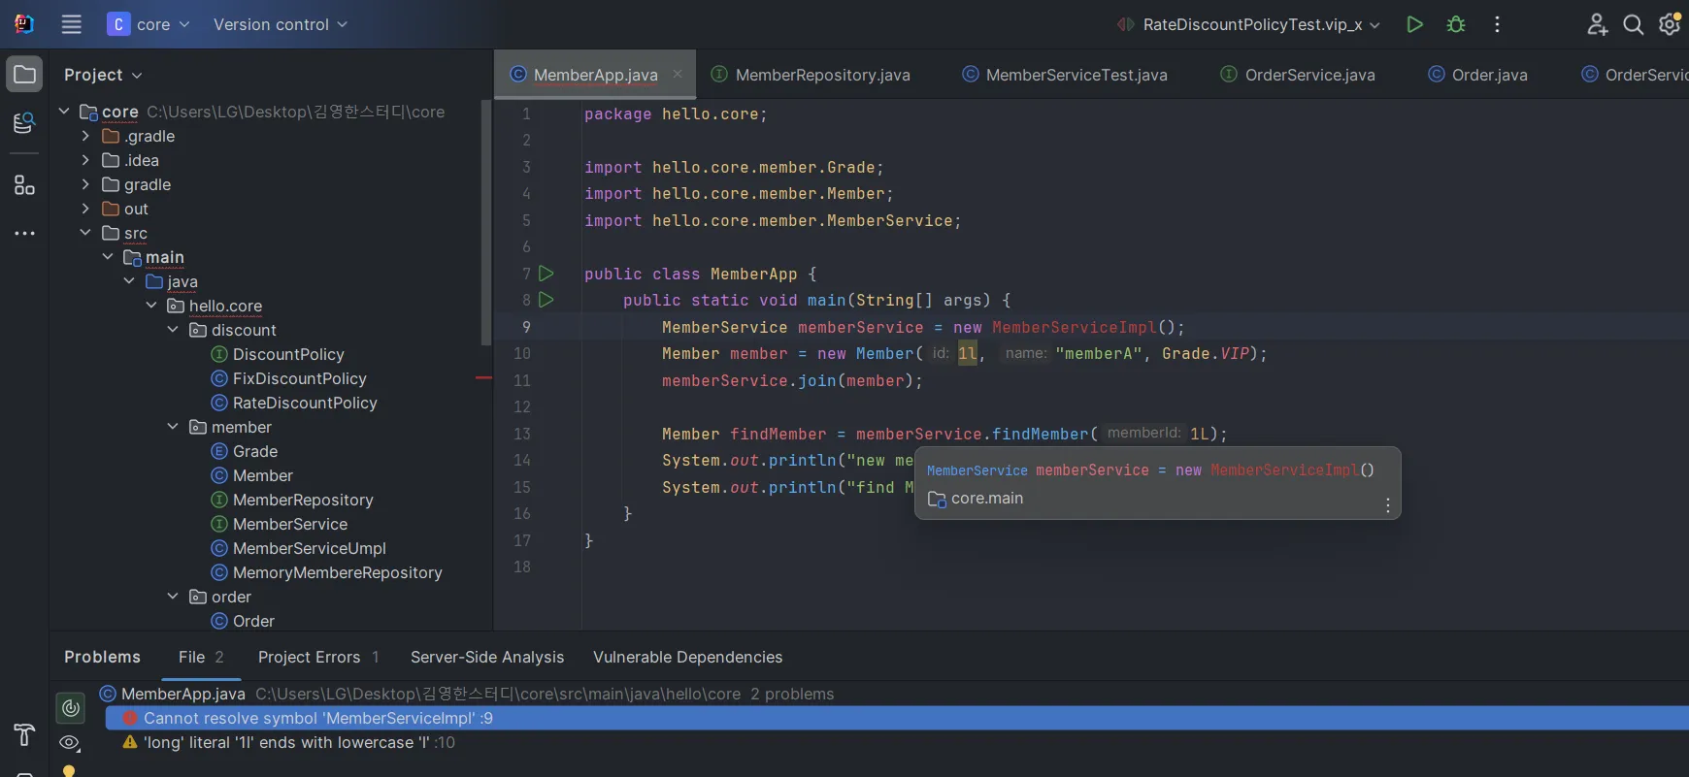
Task: Place cursor on line number 12
Action: click(522, 406)
